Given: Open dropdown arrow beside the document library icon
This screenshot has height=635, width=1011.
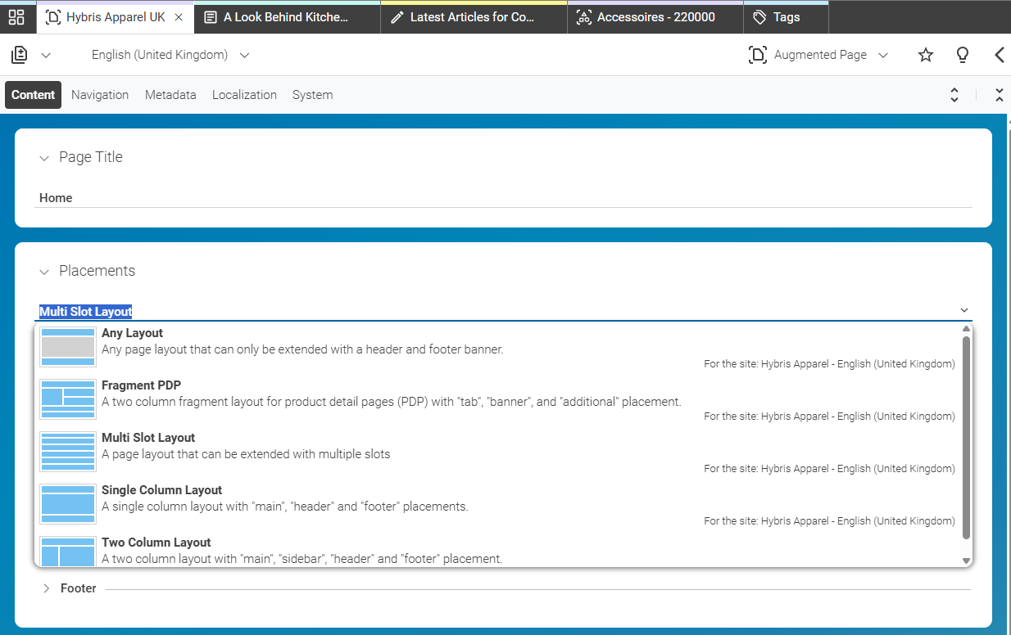Looking at the screenshot, I should (x=46, y=56).
